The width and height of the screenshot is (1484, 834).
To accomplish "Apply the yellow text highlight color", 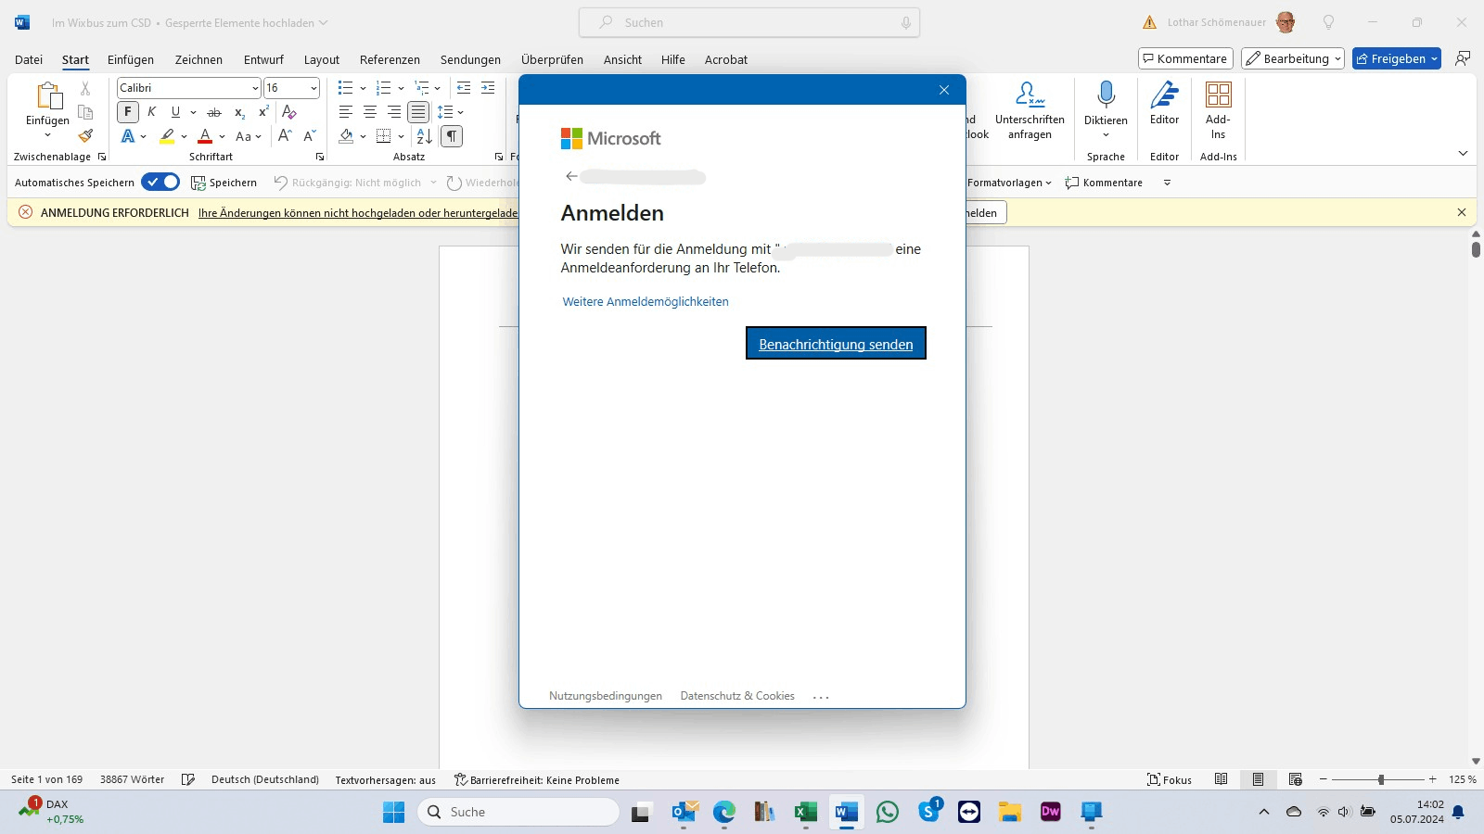I will click(x=167, y=137).
